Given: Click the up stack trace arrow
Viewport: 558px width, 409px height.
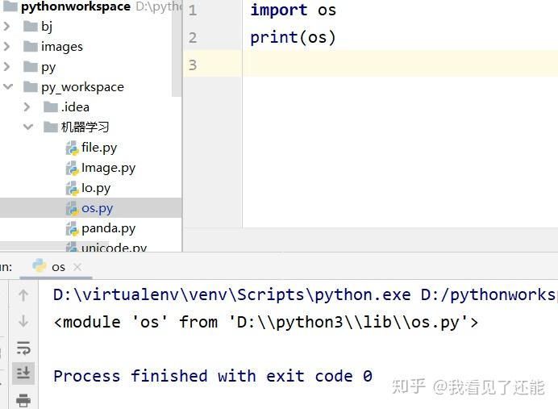Looking at the screenshot, I should (x=23, y=295).
